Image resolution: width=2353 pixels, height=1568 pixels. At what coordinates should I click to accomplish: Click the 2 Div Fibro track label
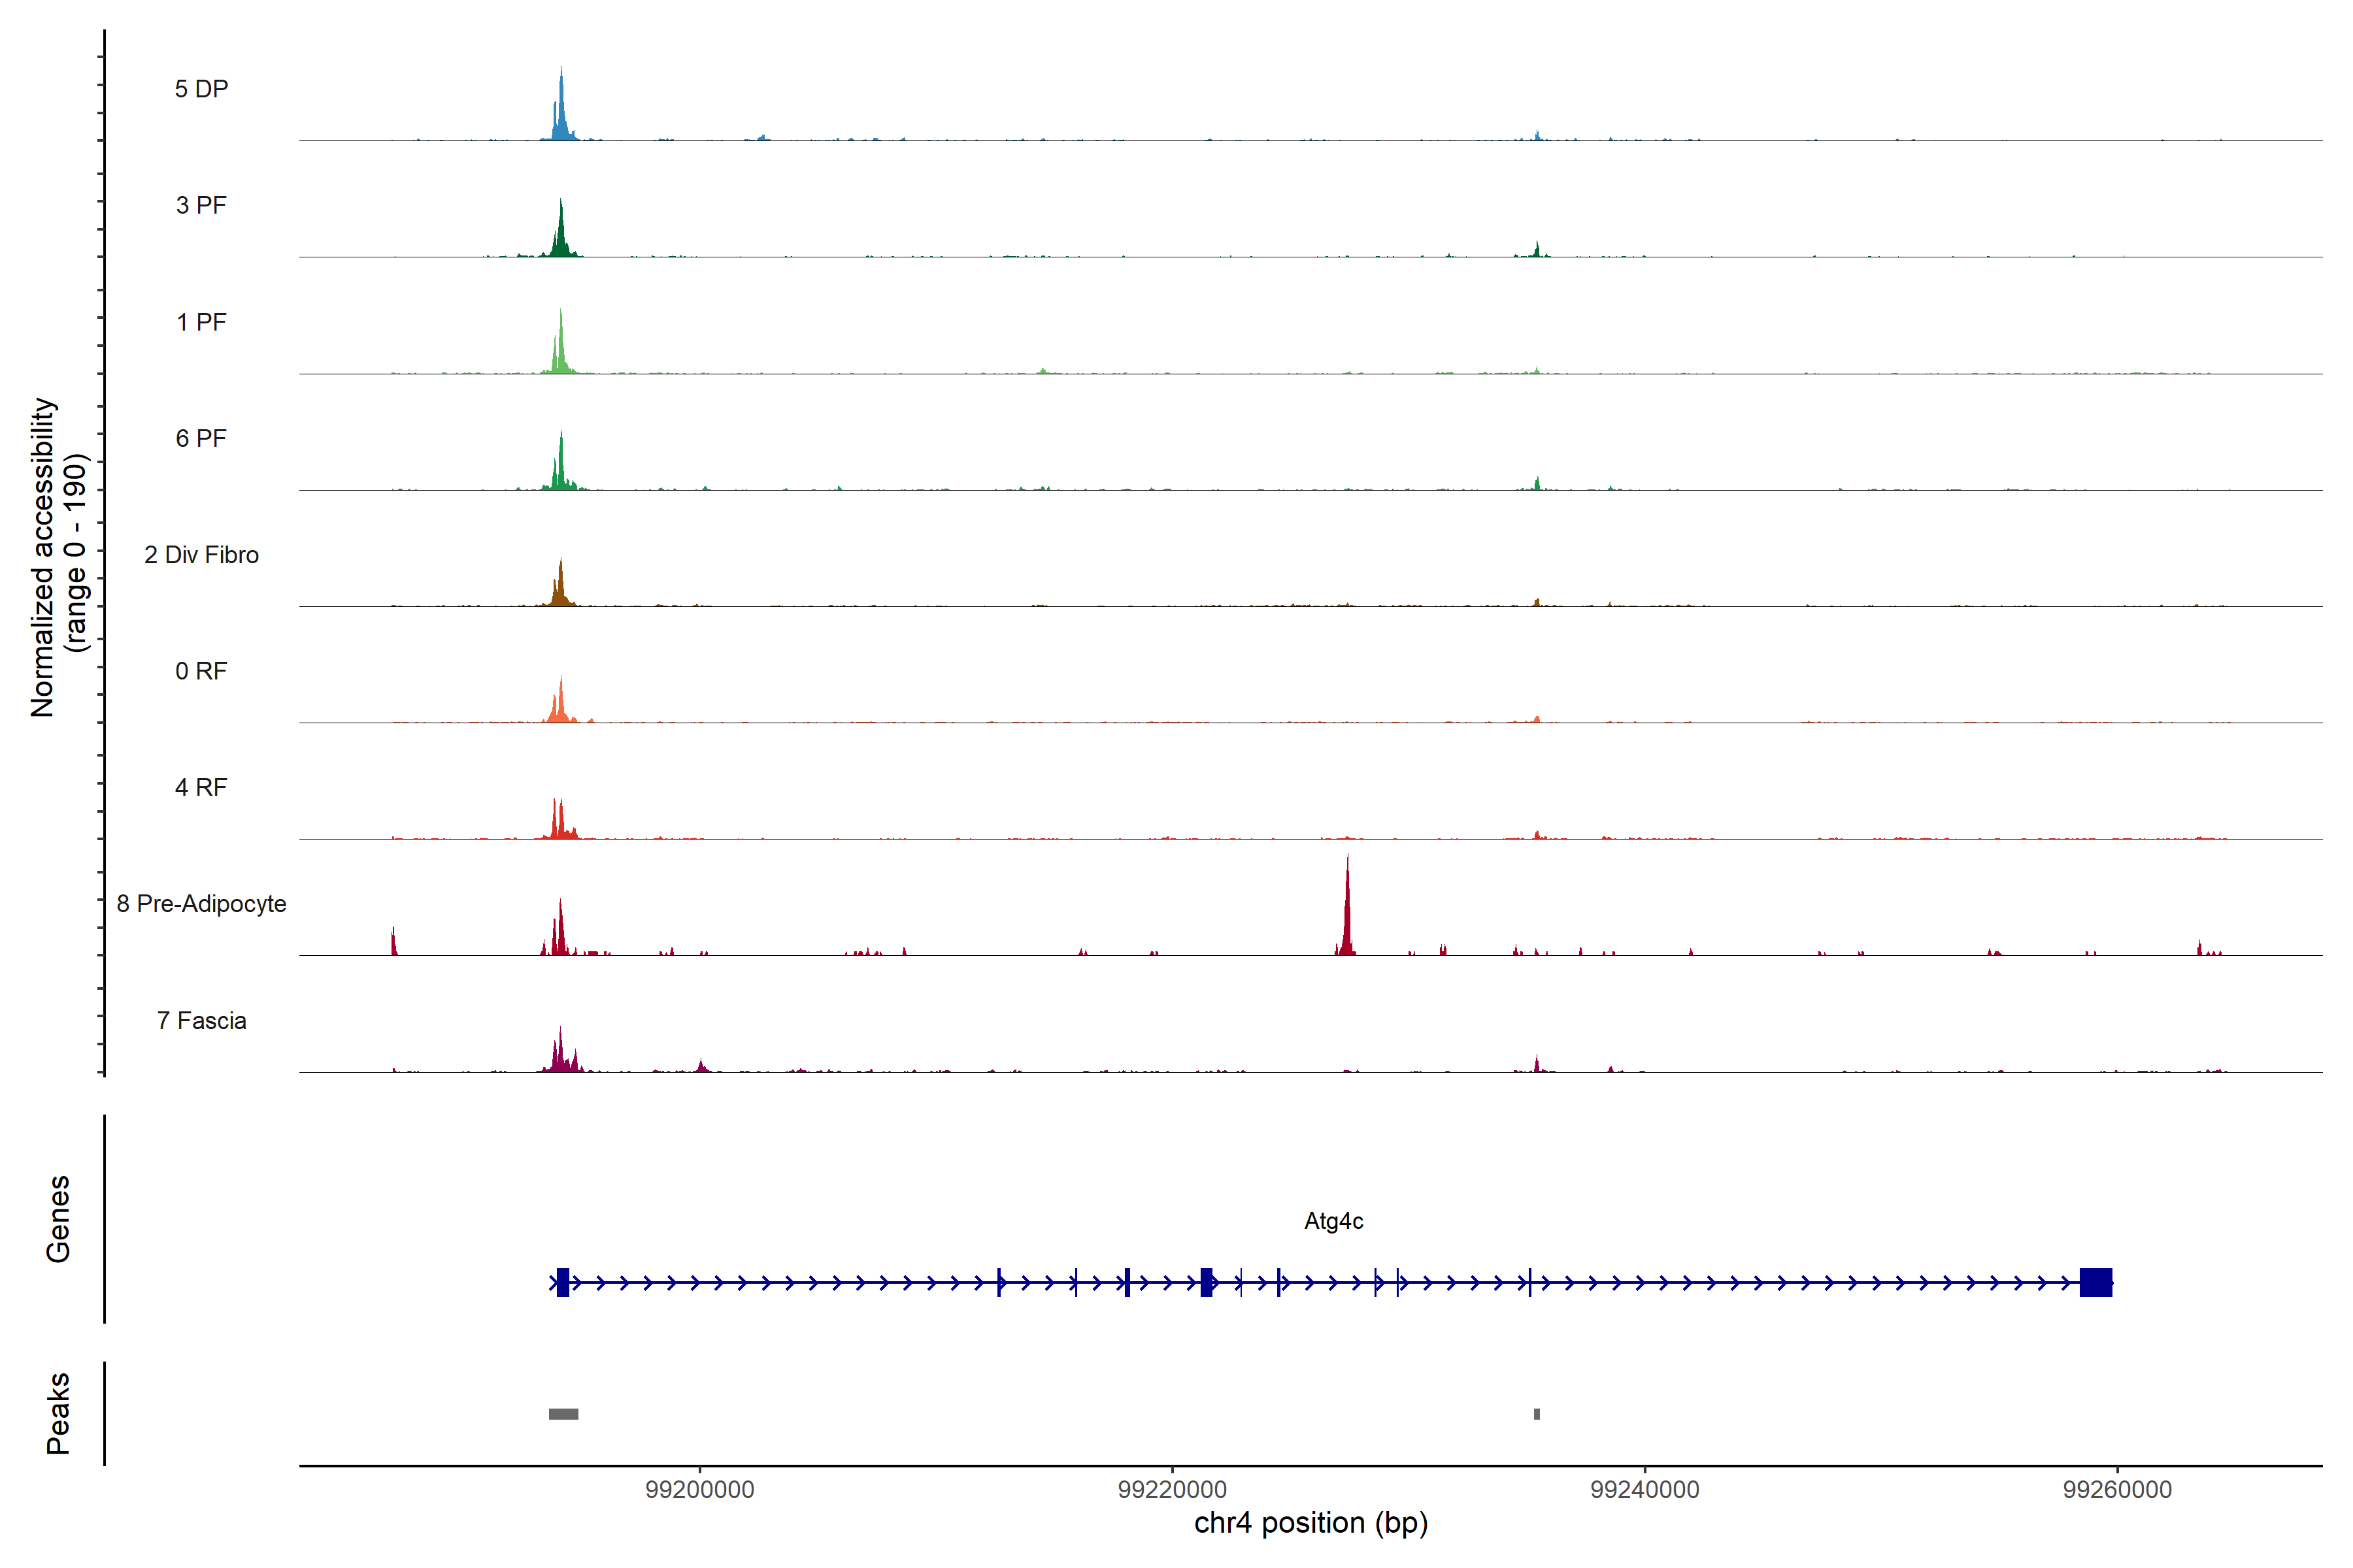tap(201, 555)
